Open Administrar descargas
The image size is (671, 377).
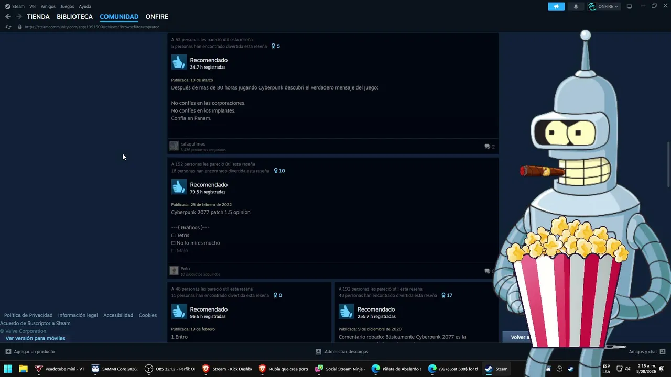(346, 352)
